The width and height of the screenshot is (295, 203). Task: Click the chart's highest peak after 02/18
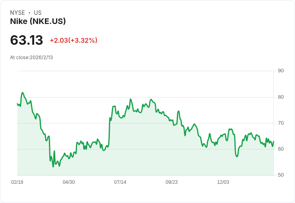[22, 93]
